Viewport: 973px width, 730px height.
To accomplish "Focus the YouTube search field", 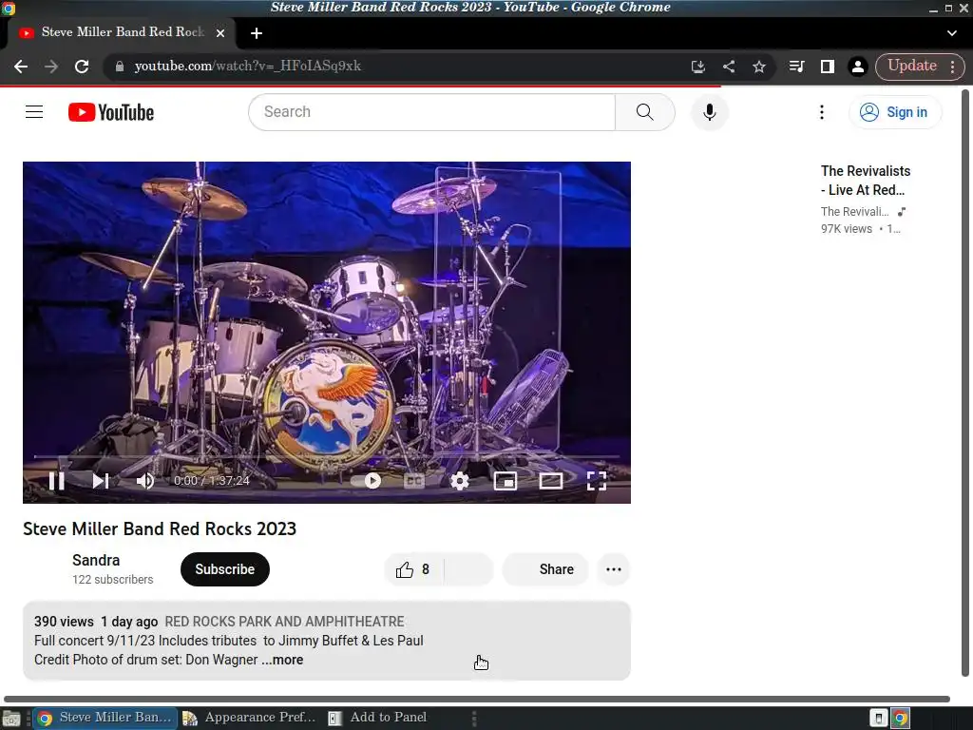I will click(432, 112).
